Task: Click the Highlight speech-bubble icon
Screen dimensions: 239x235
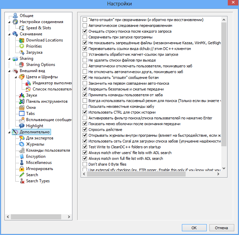Action: pyautogui.click(x=22, y=126)
